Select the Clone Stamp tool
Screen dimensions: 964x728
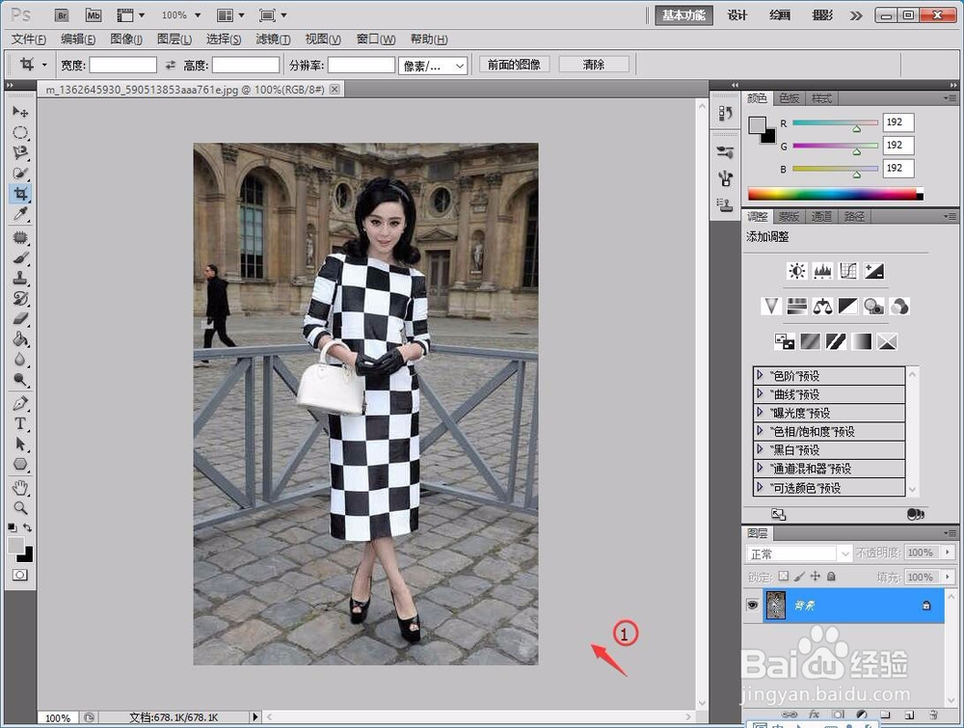click(x=20, y=278)
